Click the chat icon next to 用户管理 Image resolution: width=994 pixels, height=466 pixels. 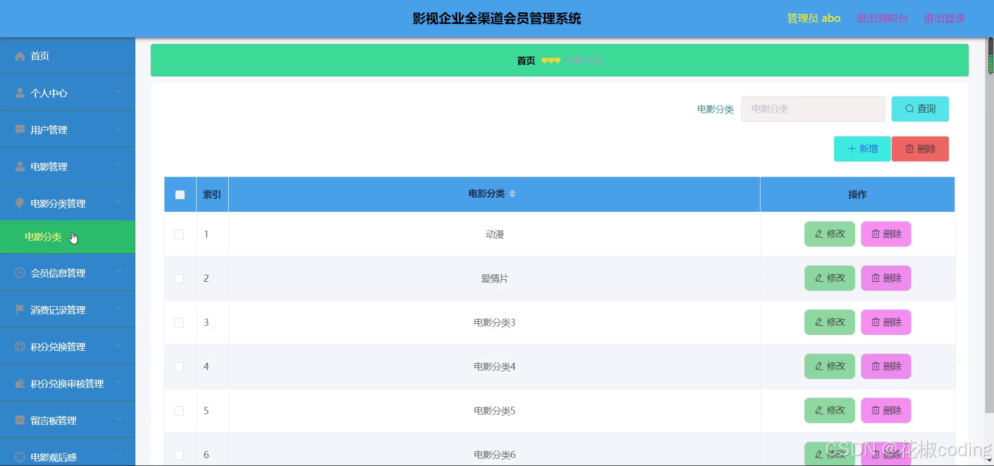(x=20, y=130)
